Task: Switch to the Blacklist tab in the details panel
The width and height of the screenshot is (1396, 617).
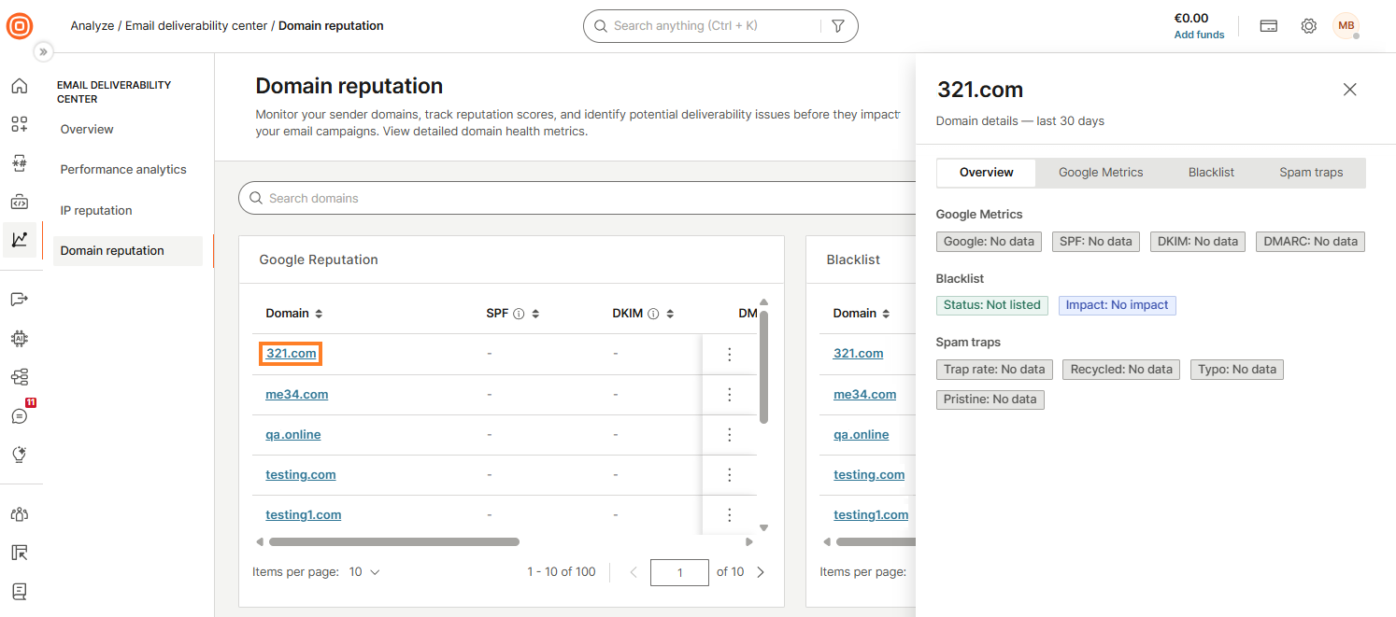Action: click(1211, 173)
